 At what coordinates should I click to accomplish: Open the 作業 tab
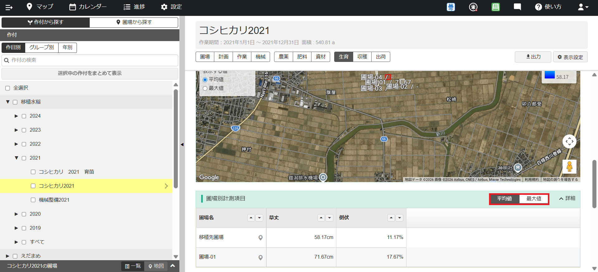point(242,57)
